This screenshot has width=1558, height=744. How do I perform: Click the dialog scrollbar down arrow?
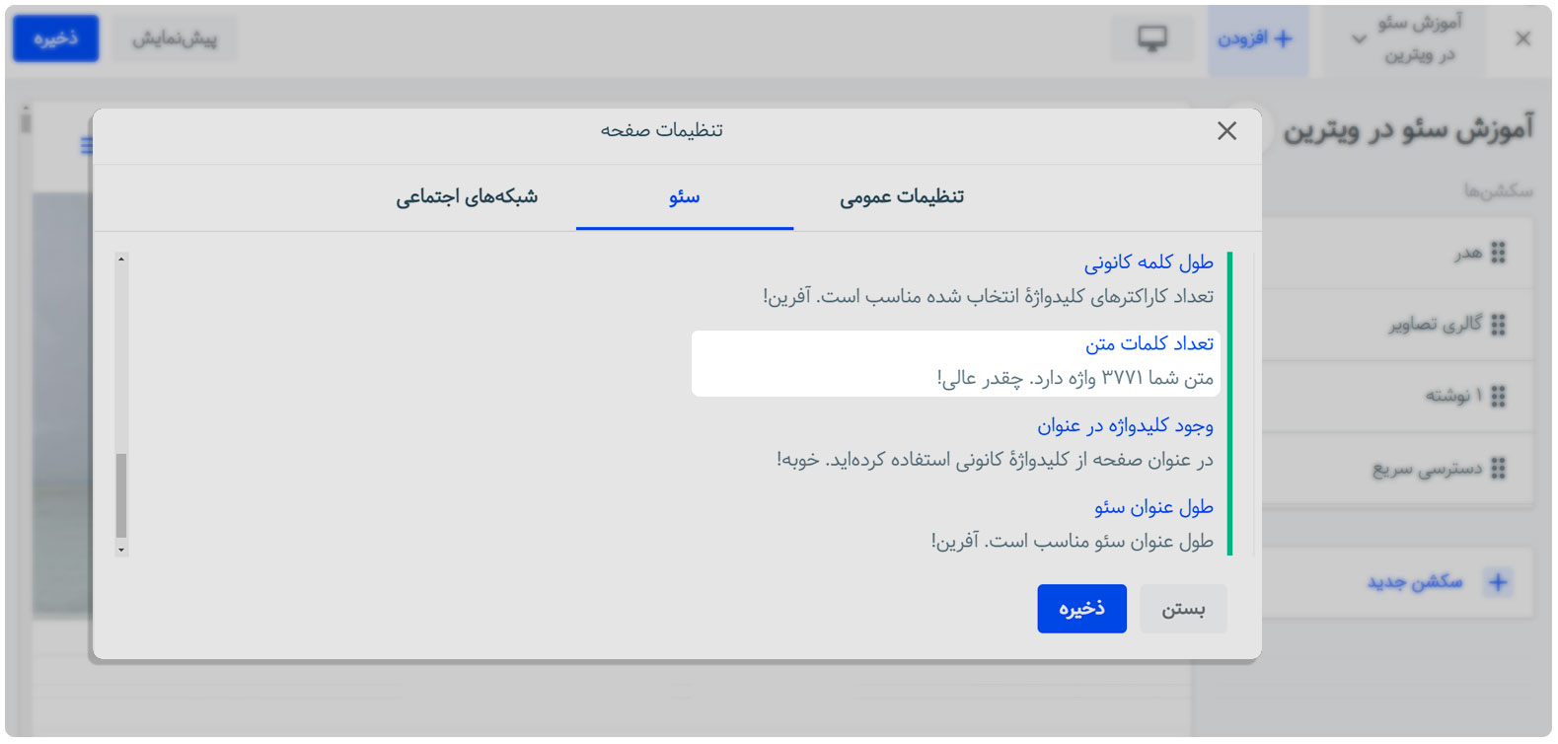pyautogui.click(x=121, y=550)
